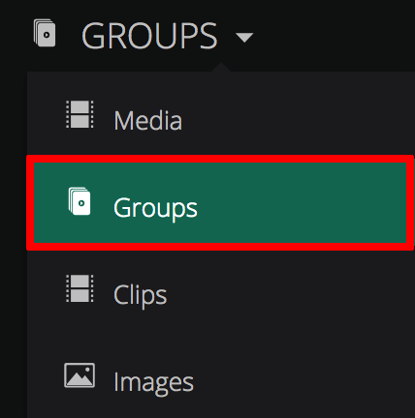The height and width of the screenshot is (418, 415).
Task: Expand the GROUPS dropdown arrow
Action: click(244, 37)
